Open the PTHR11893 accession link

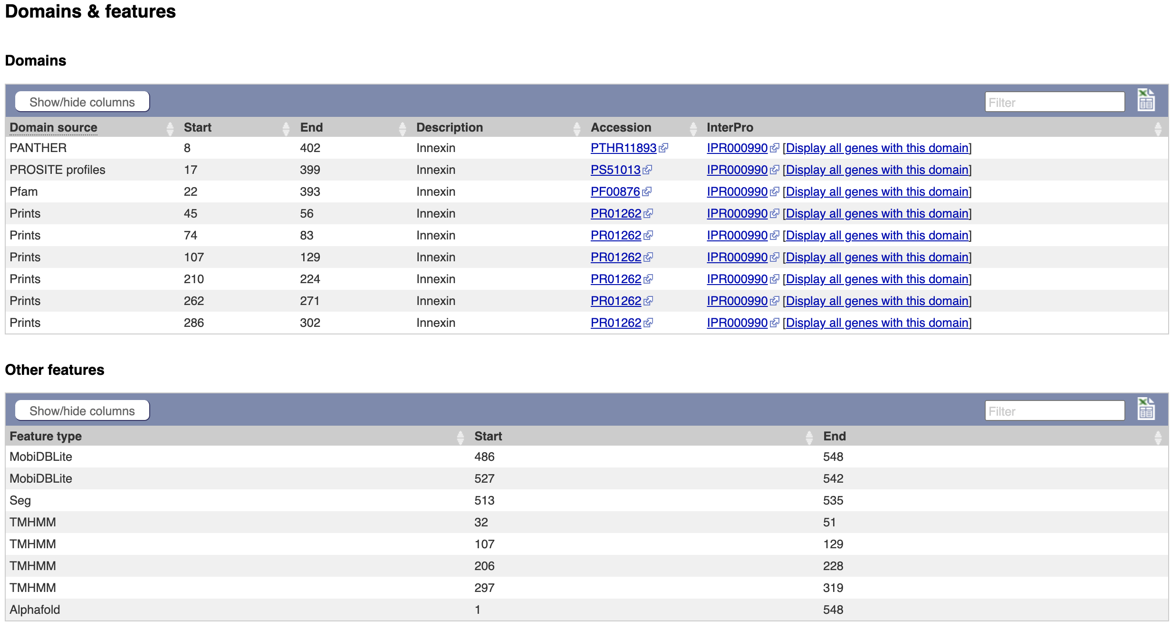click(624, 148)
